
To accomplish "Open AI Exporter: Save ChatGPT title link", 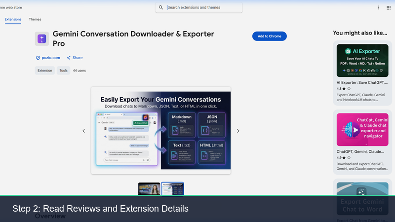I will [362, 82].
